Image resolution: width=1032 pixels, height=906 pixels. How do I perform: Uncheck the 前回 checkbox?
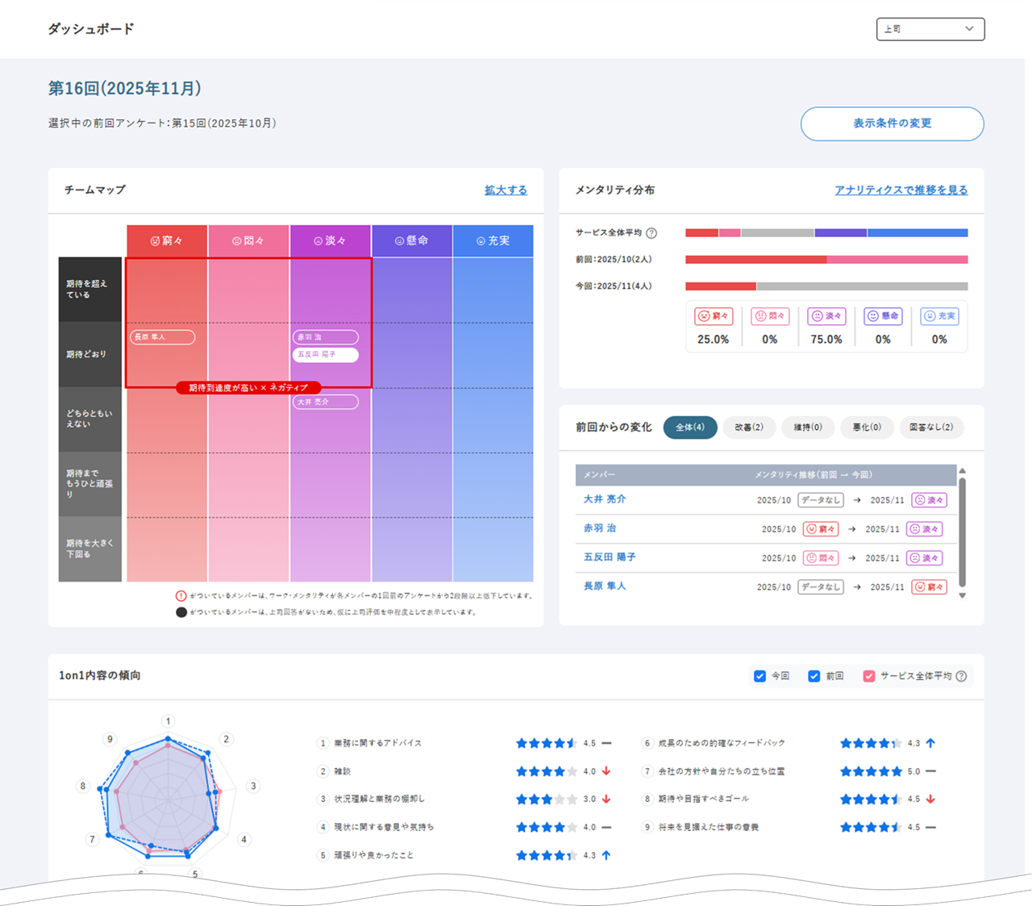point(814,676)
